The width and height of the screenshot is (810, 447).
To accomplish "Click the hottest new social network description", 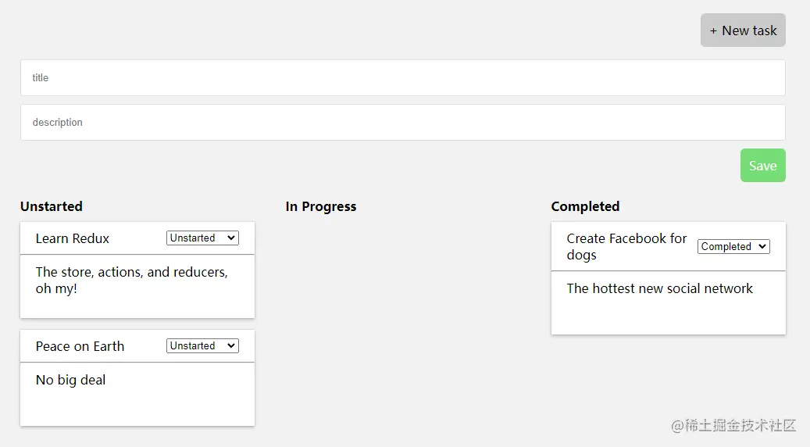I will coord(659,289).
